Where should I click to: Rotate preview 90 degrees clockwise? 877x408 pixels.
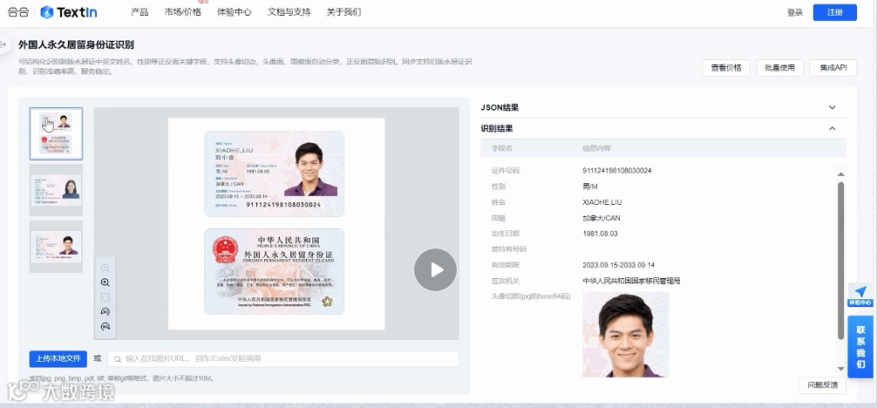(x=105, y=326)
